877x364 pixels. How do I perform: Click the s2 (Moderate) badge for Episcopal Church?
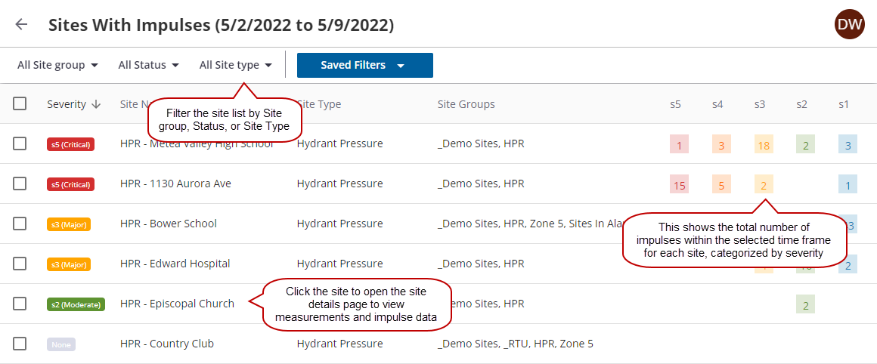pyautogui.click(x=76, y=304)
